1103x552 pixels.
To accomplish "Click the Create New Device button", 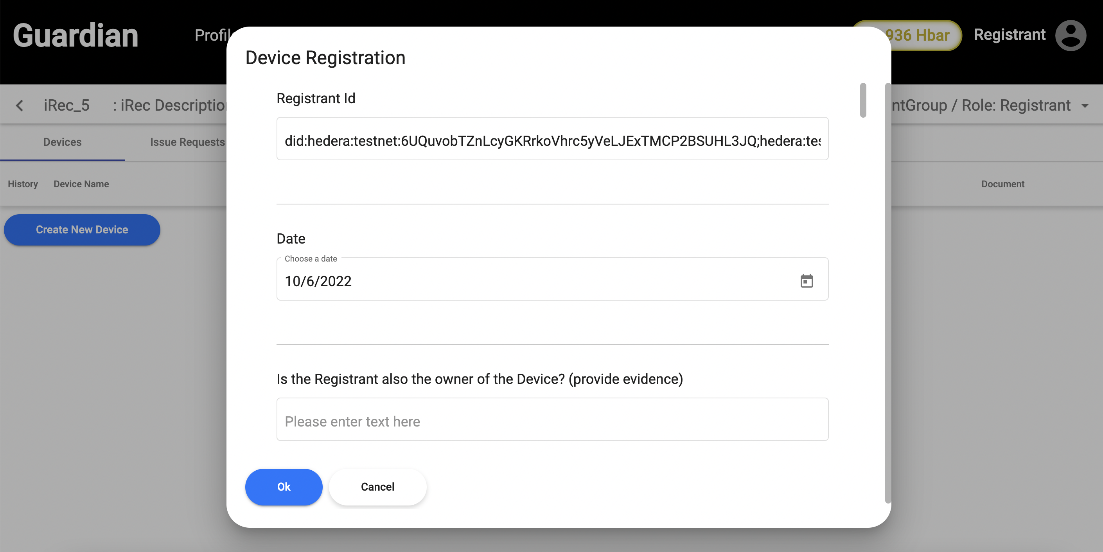I will 82,230.
